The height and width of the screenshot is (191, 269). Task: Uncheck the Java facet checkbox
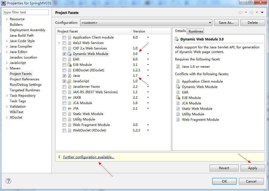coord(64,76)
